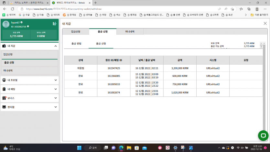Click the 허용됨 status cell
The width and height of the screenshot is (270, 152).
pyautogui.click(x=81, y=68)
